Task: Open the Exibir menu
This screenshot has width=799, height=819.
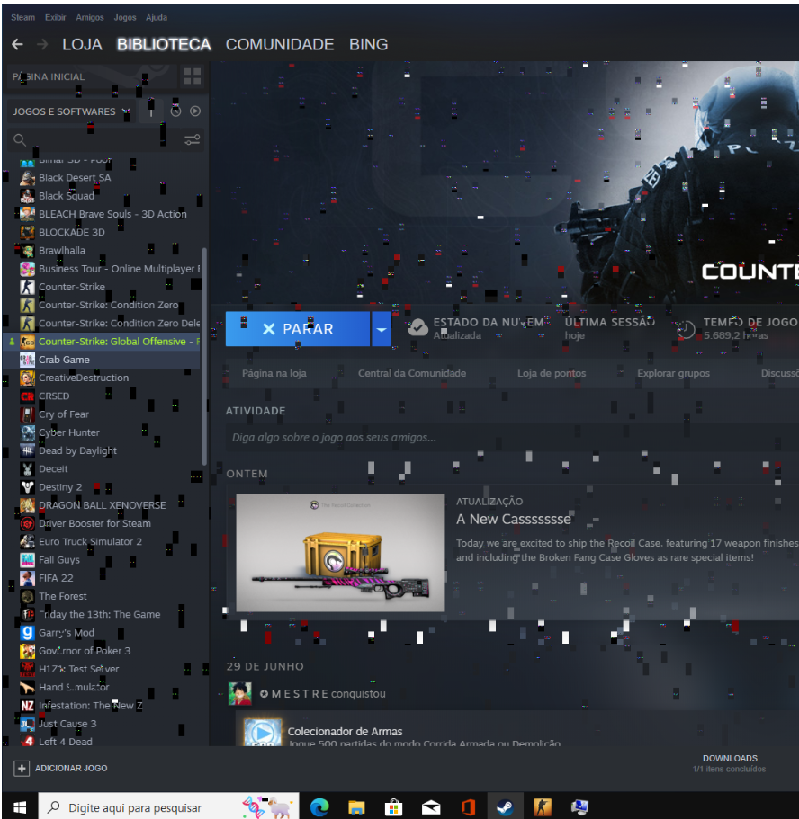Action: click(x=56, y=17)
